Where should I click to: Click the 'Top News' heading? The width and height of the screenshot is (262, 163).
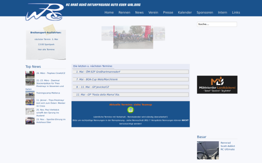tap(33, 67)
